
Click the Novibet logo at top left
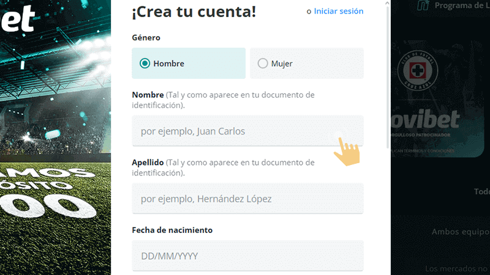(17, 17)
